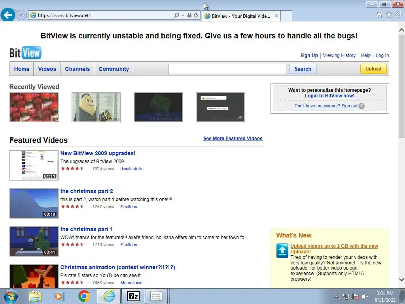This screenshot has width=405, height=304.
Task: Click Shelldos under christmas part 2
Action: [x=129, y=207]
